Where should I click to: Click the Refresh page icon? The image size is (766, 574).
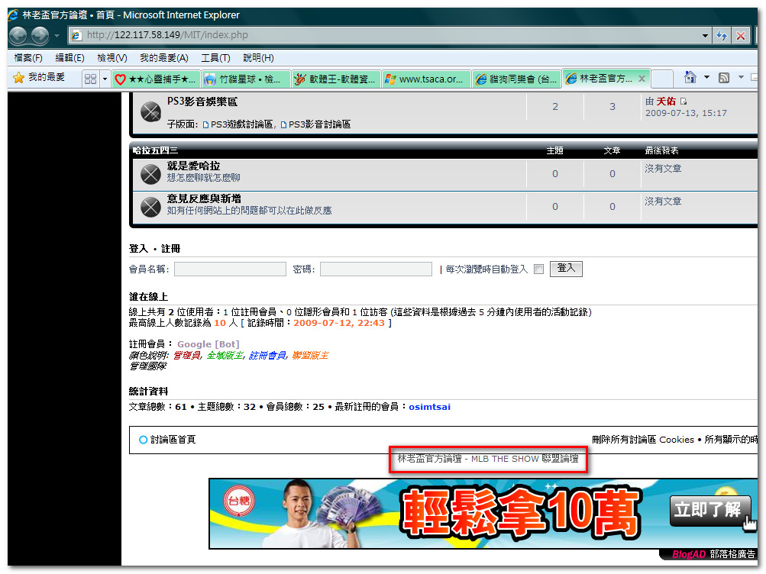[x=722, y=35]
